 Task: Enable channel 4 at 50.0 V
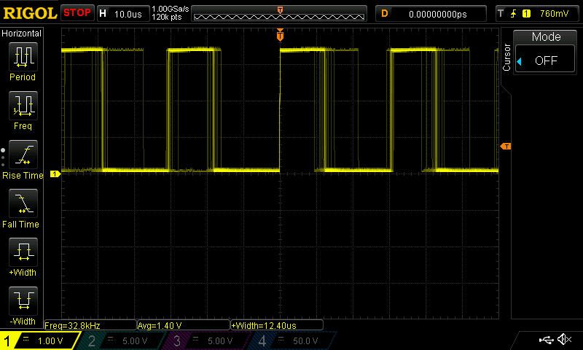pyautogui.click(x=294, y=341)
